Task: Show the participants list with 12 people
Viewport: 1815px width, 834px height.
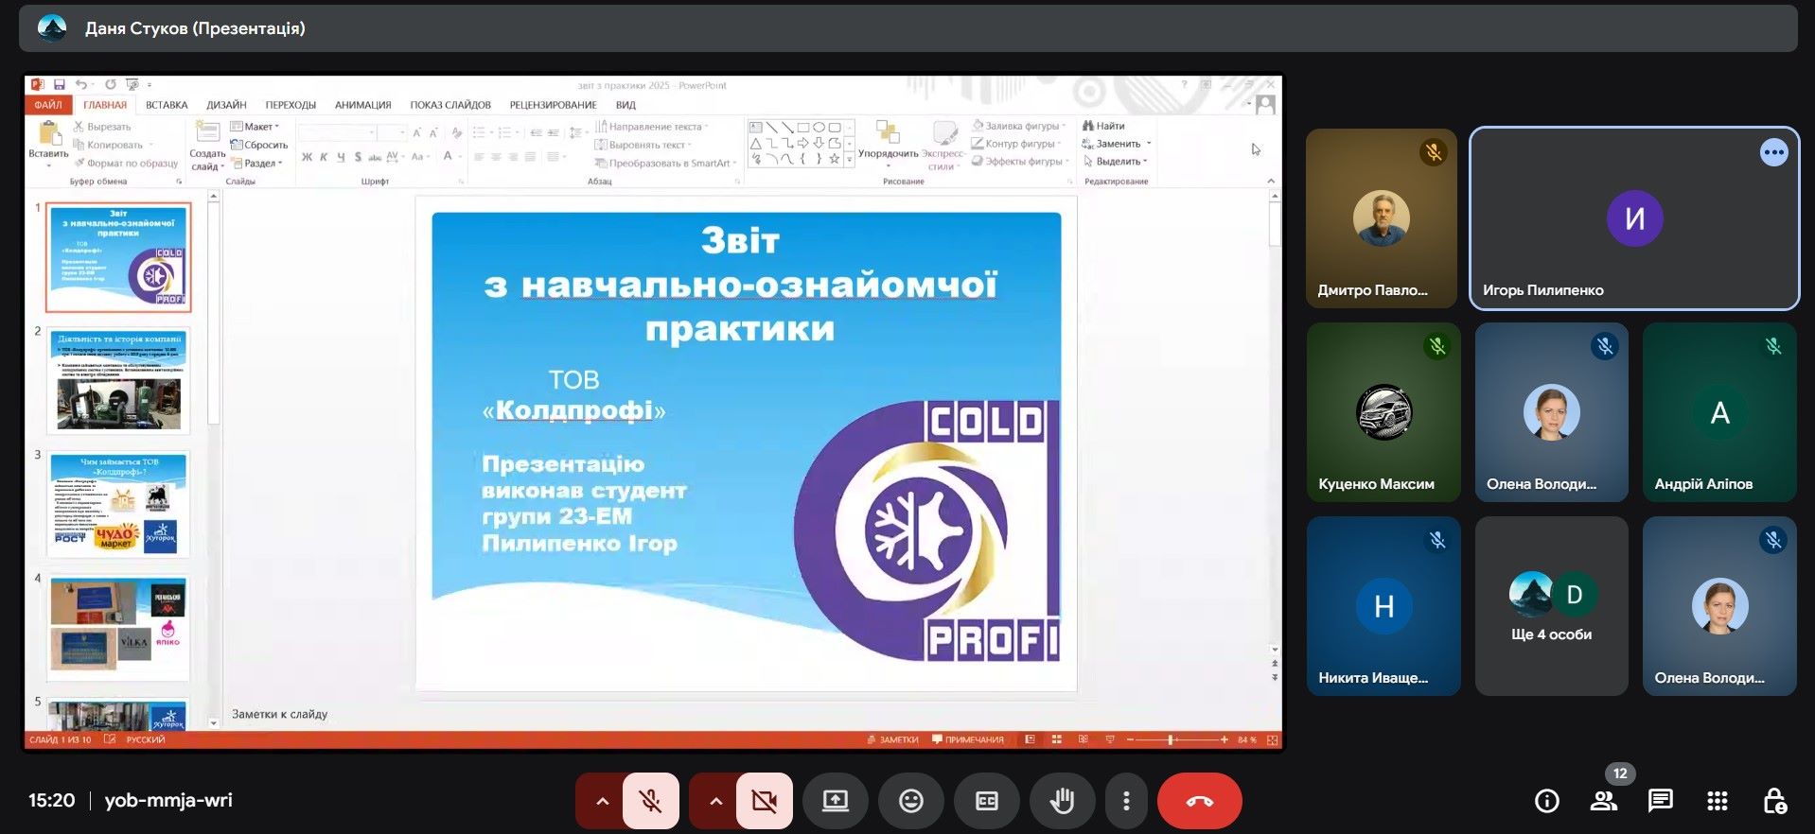Action: 1604,801
